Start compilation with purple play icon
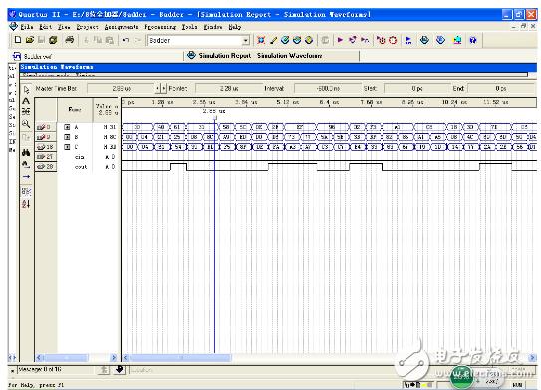The image size is (541, 390). 340,40
